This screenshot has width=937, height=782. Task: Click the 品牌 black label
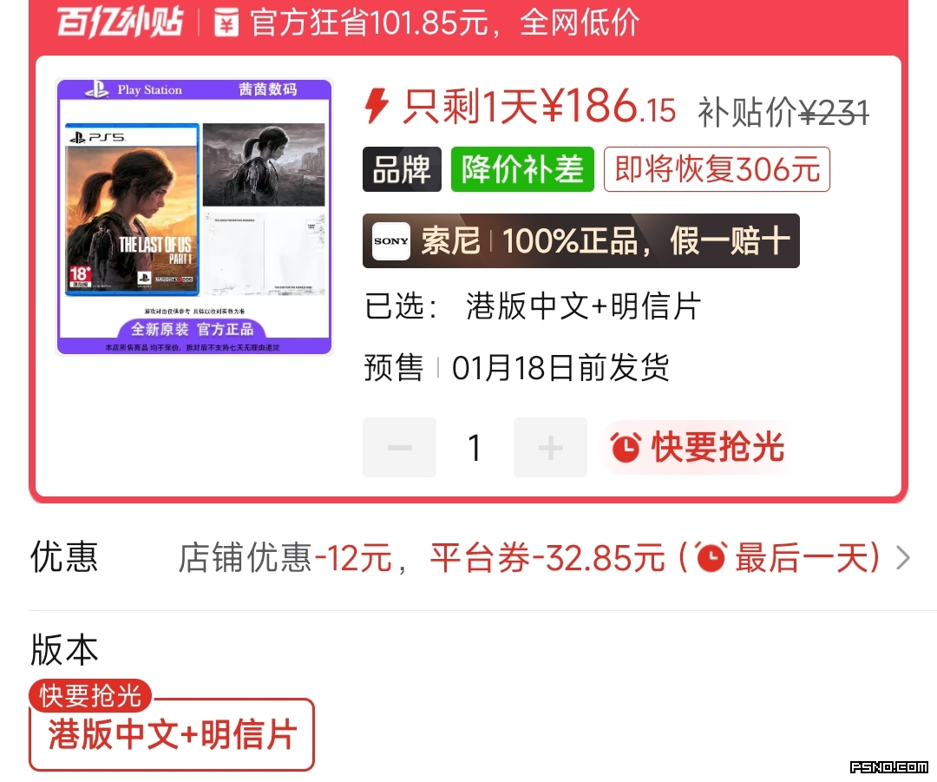pyautogui.click(x=402, y=169)
